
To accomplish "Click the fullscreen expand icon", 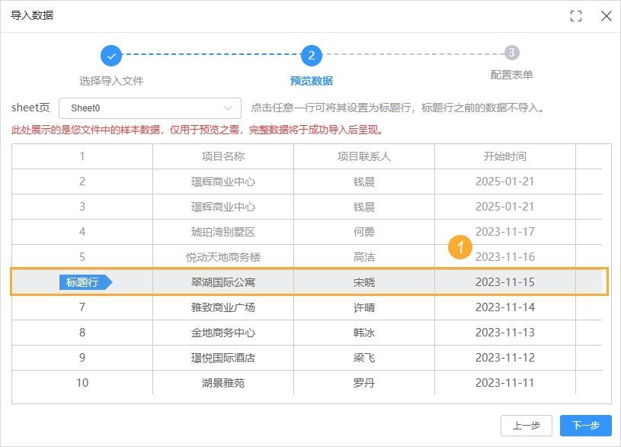I will point(577,15).
